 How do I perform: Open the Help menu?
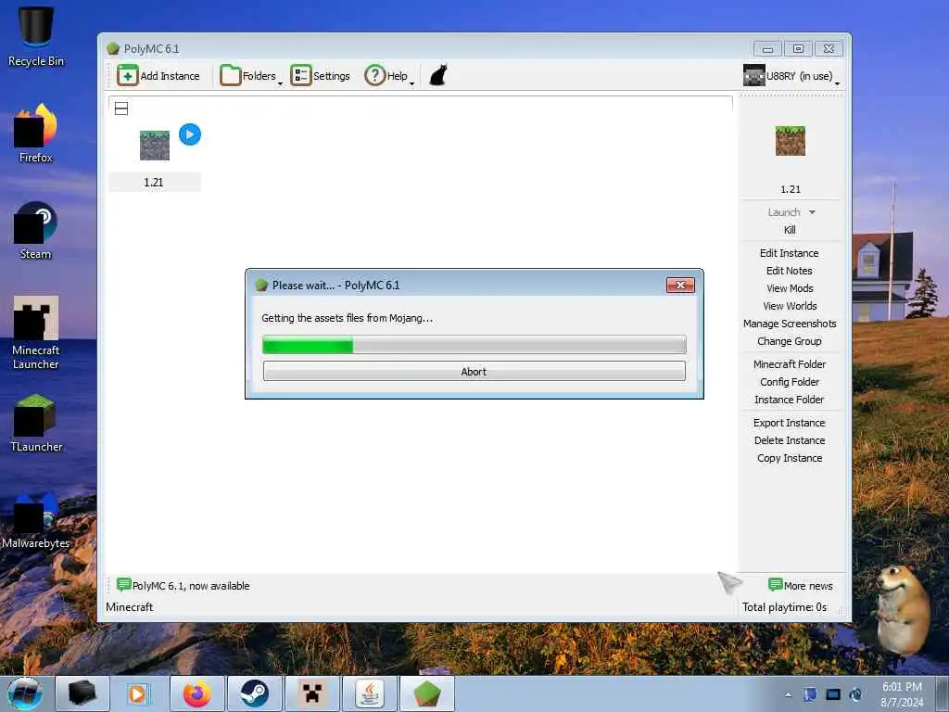coord(389,76)
